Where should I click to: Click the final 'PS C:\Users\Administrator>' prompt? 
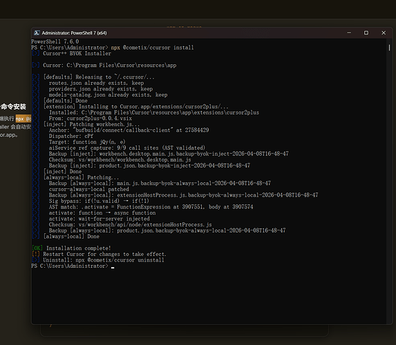click(x=70, y=266)
